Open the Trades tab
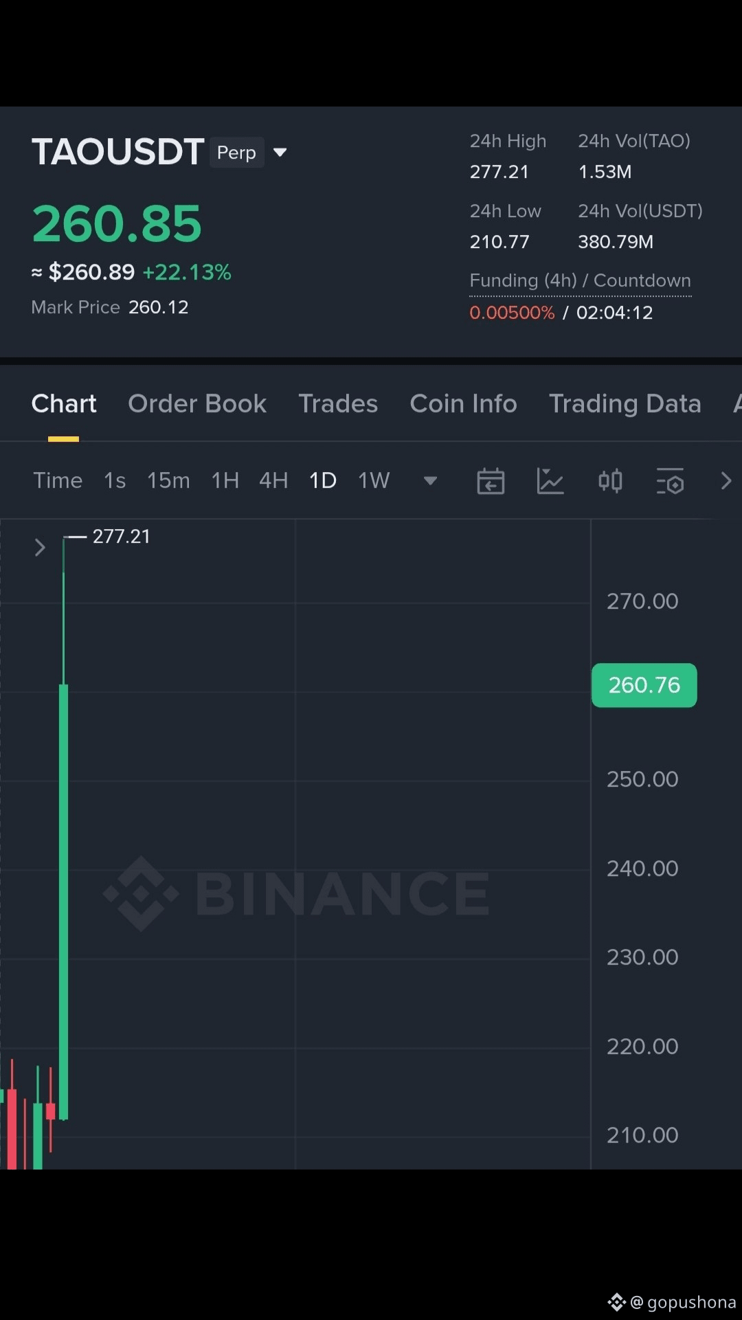 [x=338, y=404]
